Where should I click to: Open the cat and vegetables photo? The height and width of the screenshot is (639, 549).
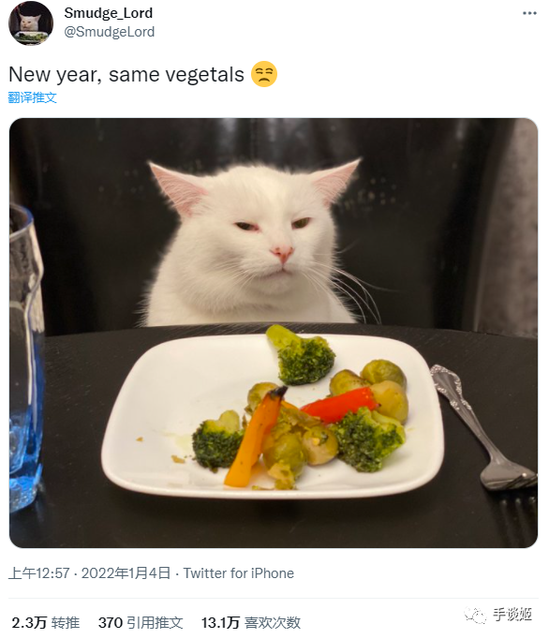[274, 333]
